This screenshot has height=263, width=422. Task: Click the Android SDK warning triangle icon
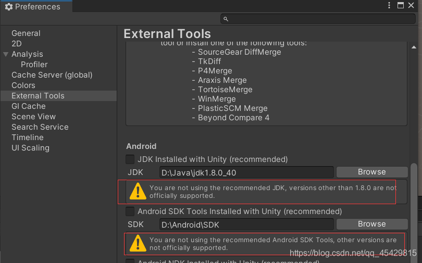[138, 244]
